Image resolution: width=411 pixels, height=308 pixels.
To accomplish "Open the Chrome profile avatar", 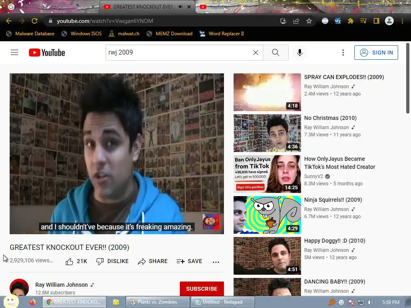I will tap(389, 21).
